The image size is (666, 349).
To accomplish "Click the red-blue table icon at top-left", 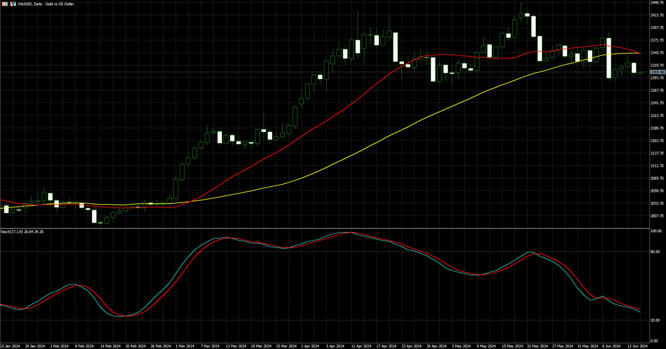I will coord(5,4).
